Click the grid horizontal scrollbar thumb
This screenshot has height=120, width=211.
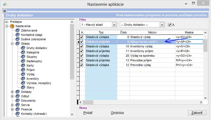click(88, 102)
